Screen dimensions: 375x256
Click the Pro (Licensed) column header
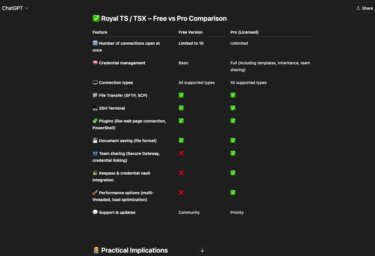(x=244, y=32)
